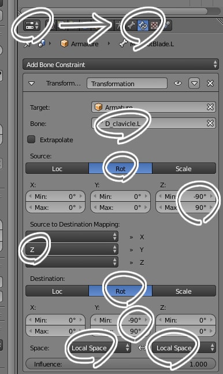Decrease the Source X Max value

coord(30,208)
